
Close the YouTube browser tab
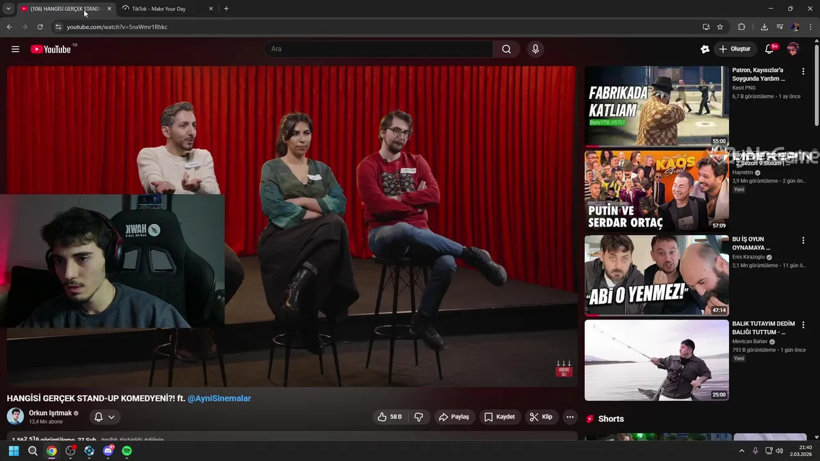109,9
